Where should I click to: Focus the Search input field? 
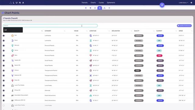(x=50, y=26)
